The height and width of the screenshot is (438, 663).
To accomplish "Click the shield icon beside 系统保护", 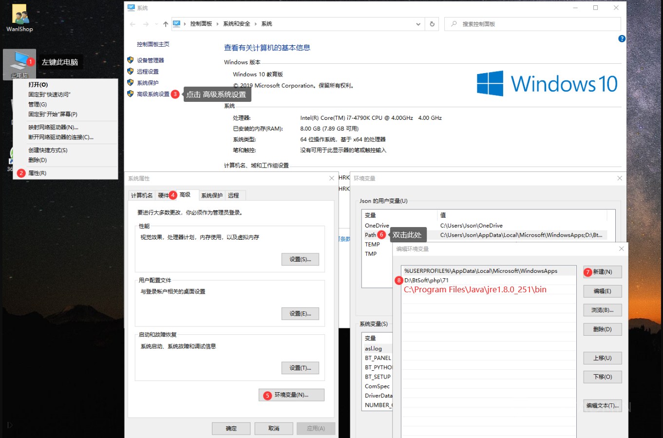I will 131,82.
